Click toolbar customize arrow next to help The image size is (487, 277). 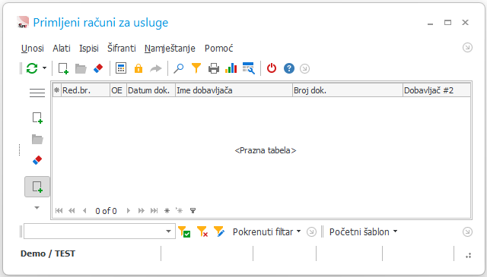[304, 68]
